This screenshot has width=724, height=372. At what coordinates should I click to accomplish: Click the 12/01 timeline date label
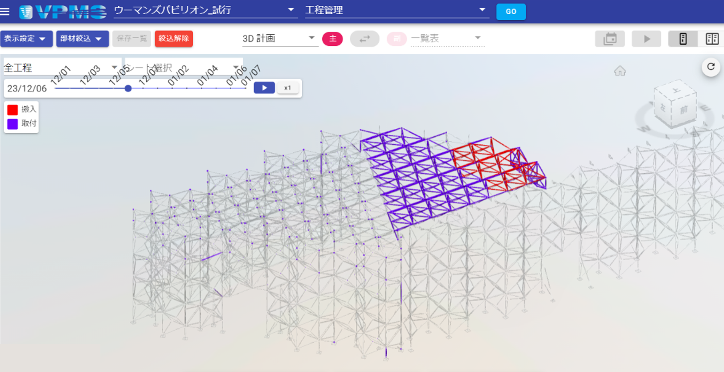(61, 75)
